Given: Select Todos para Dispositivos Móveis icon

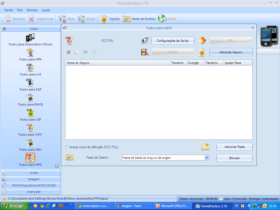Looking at the screenshot, I should click(x=30, y=37).
